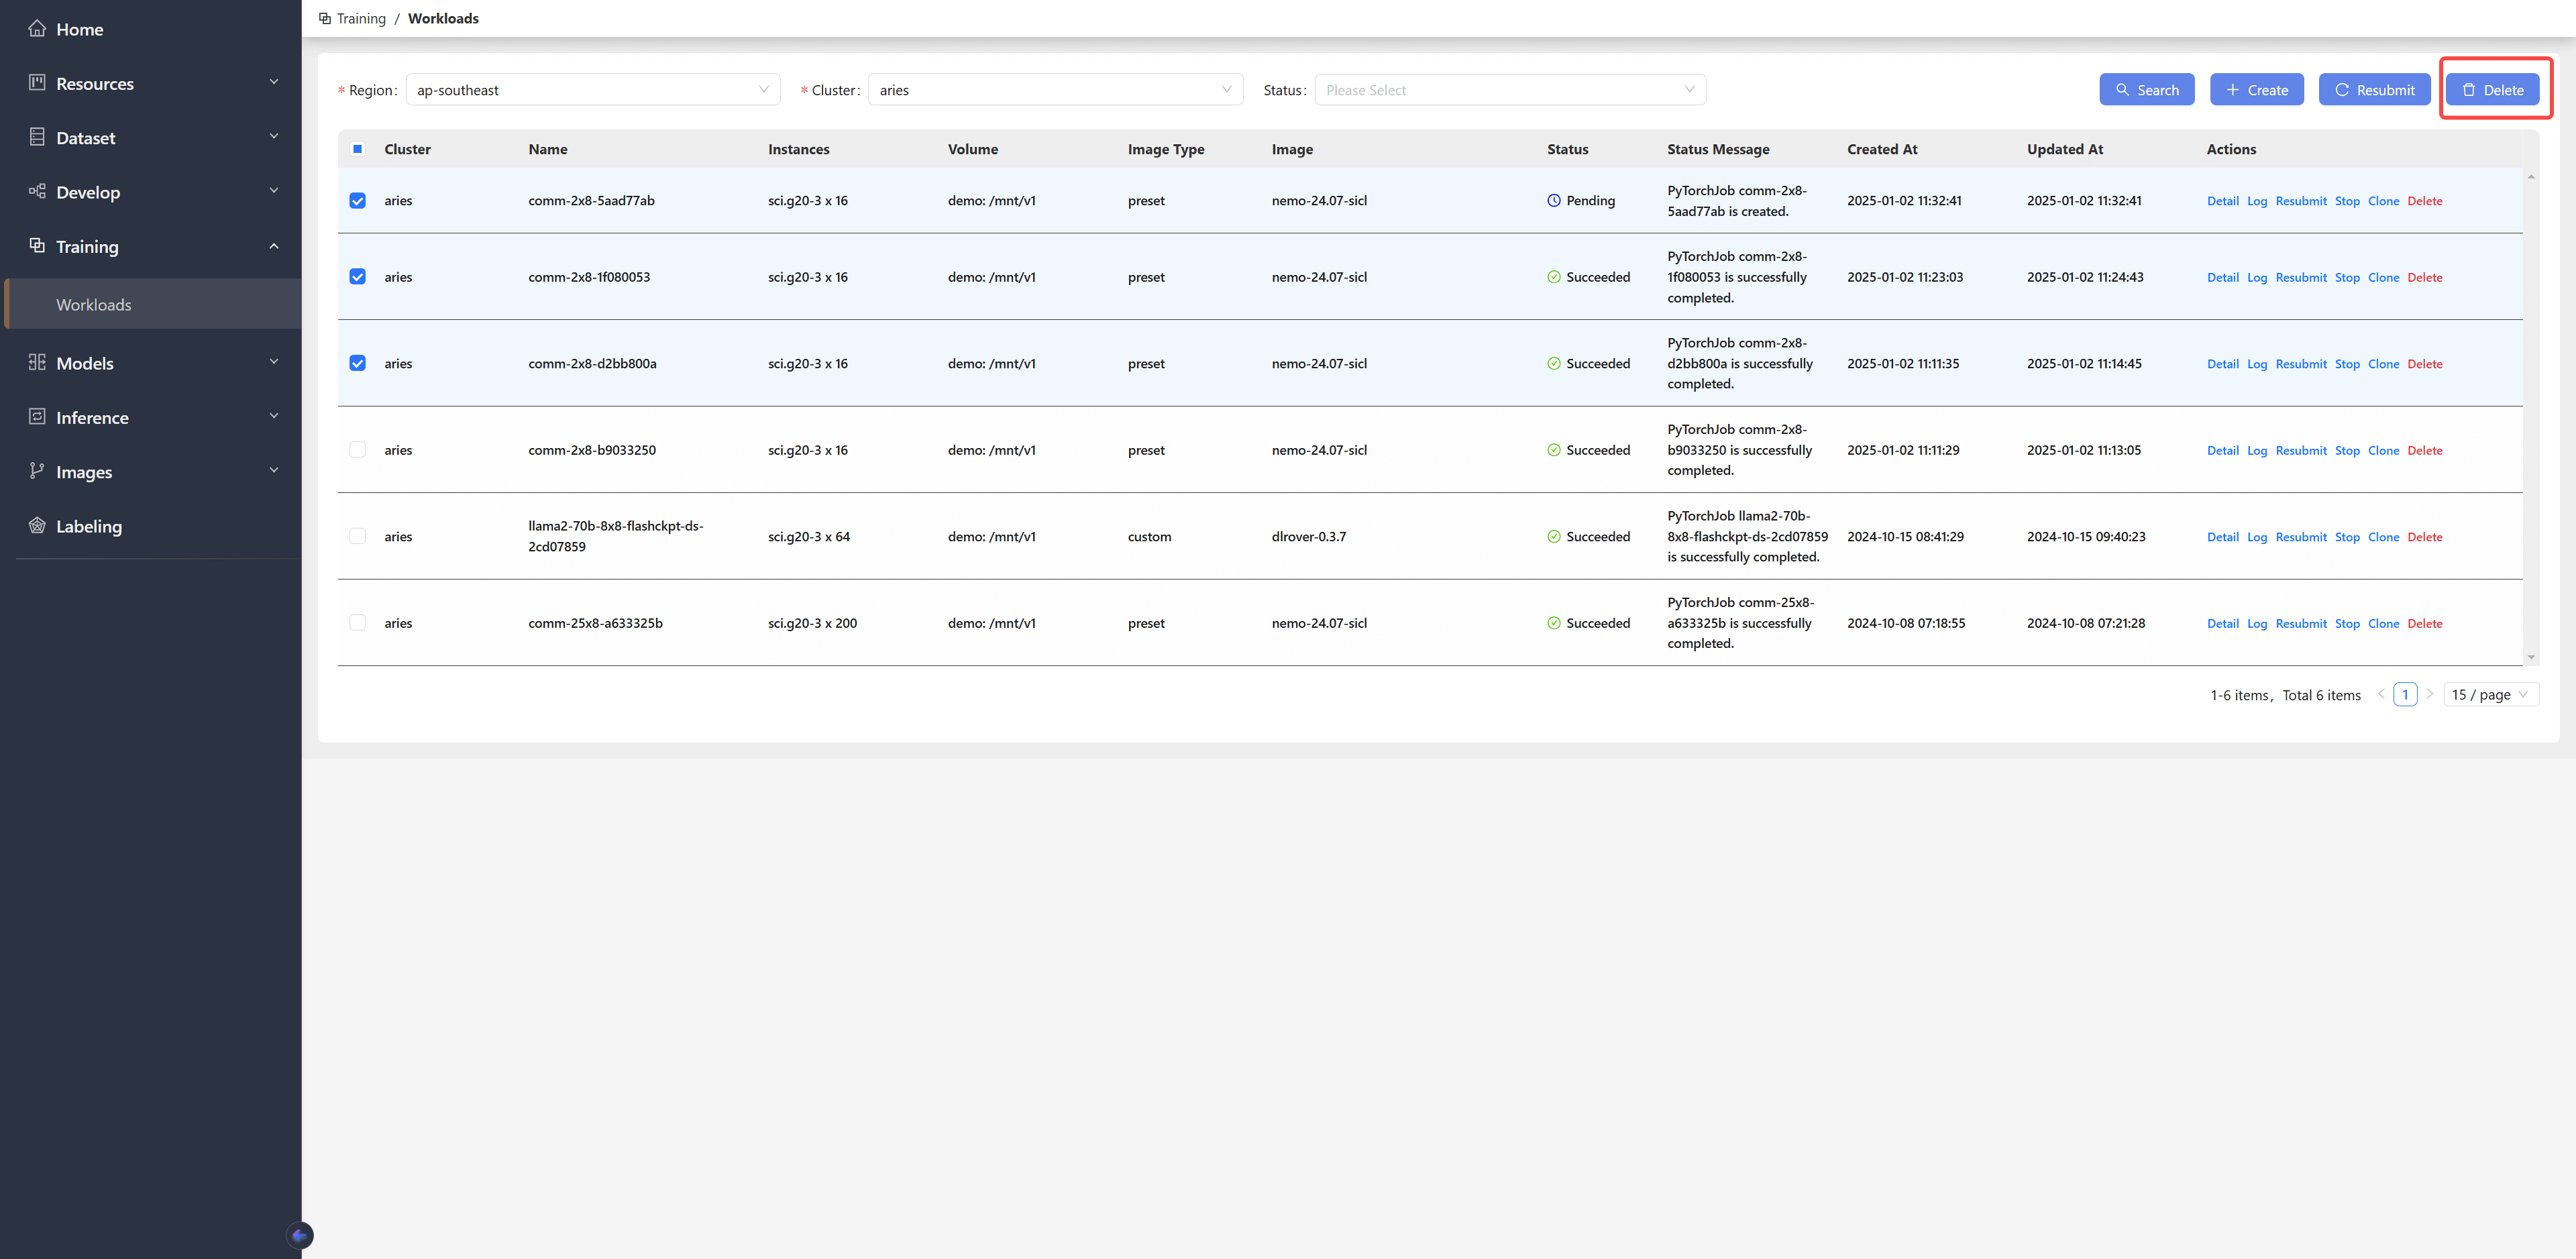The width and height of the screenshot is (2576, 1259).
Task: Click the Labeling icon in sidebar
Action: [37, 526]
